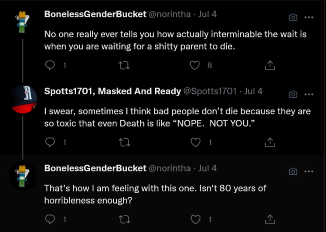Like the '80 years of horribleness' tweet
The height and width of the screenshot is (232, 326).
195,219
